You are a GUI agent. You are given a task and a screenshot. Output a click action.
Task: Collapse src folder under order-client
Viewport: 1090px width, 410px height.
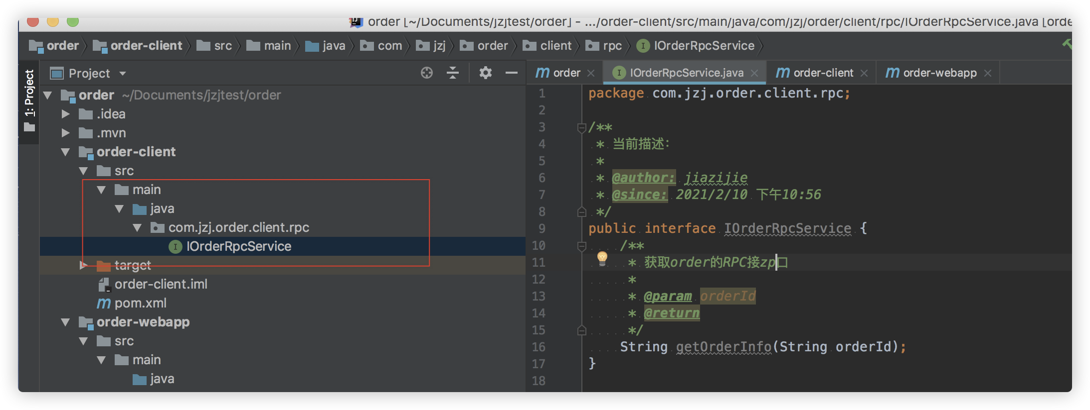pos(83,171)
